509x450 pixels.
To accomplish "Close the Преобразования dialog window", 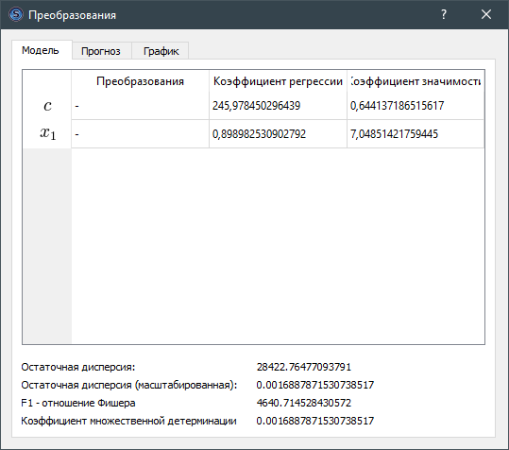I will [486, 14].
